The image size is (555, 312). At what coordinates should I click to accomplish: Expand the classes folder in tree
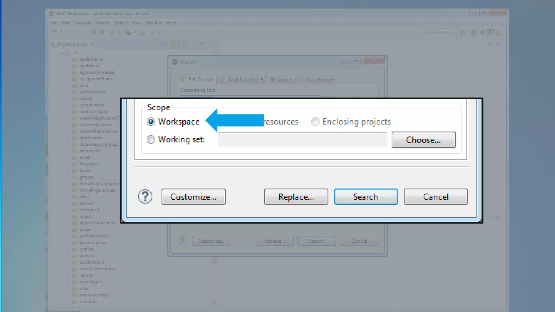pos(69,99)
